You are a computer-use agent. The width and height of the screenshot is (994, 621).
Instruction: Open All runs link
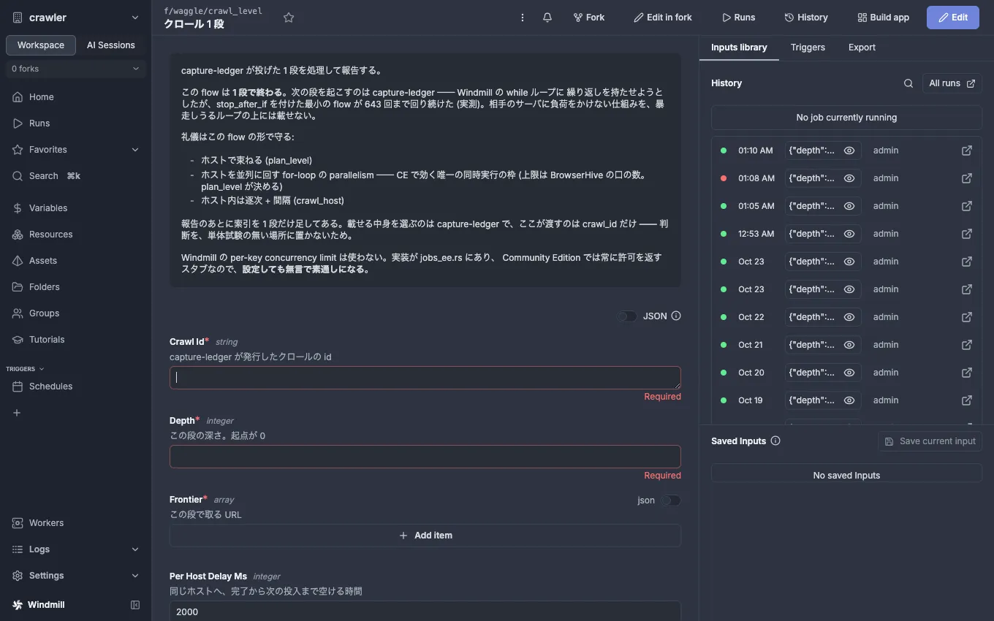[952, 83]
